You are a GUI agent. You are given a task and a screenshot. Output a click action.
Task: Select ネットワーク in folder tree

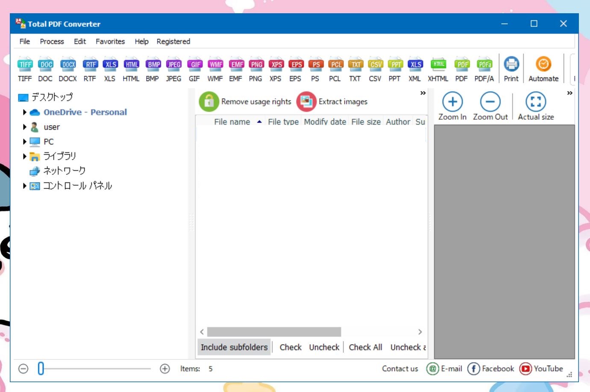(x=64, y=171)
